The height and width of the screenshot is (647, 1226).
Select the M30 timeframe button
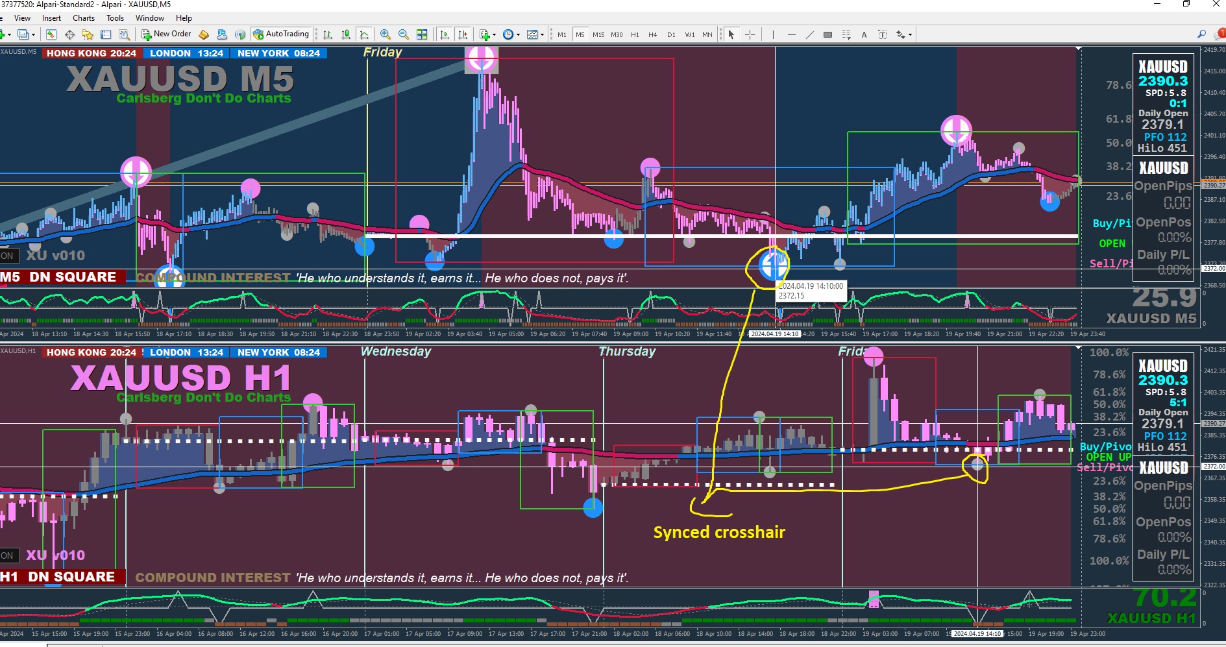(617, 34)
